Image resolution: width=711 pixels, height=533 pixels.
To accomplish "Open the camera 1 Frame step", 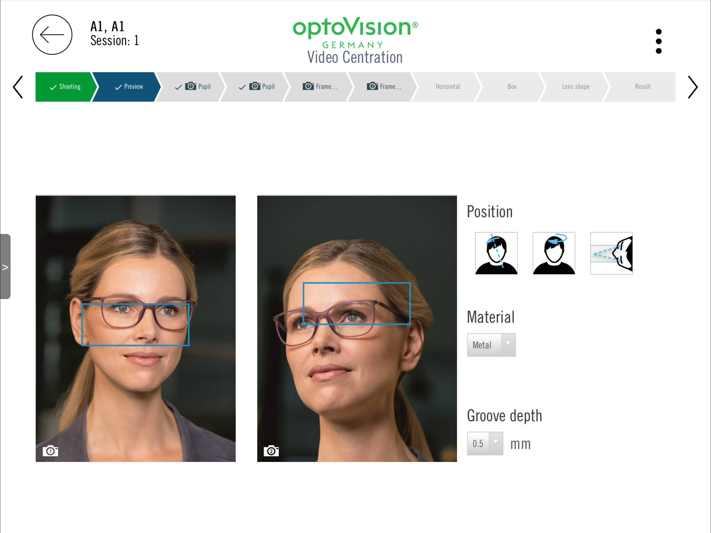I will pyautogui.click(x=320, y=87).
